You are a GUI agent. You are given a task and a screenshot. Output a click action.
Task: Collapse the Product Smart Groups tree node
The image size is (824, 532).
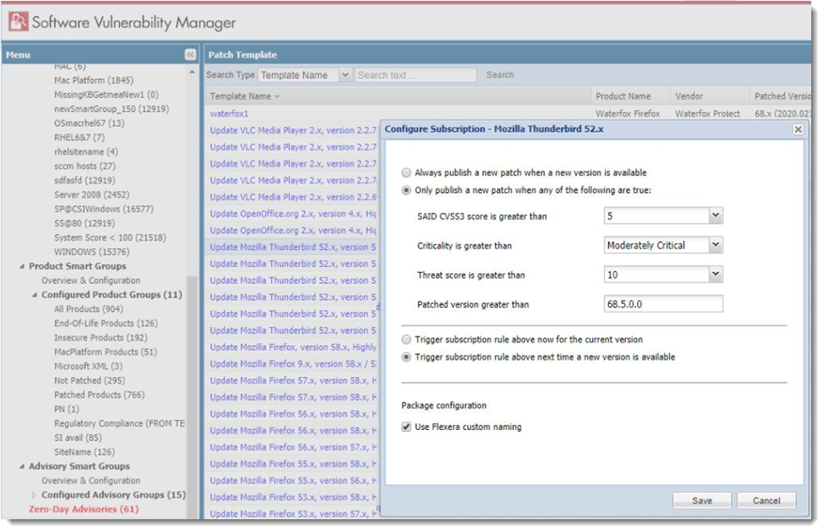click(x=22, y=267)
